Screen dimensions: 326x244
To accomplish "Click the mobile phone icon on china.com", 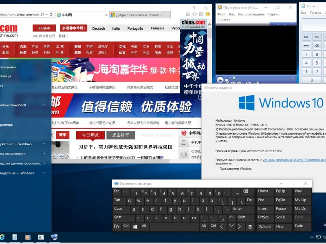I will (x=184, y=143).
